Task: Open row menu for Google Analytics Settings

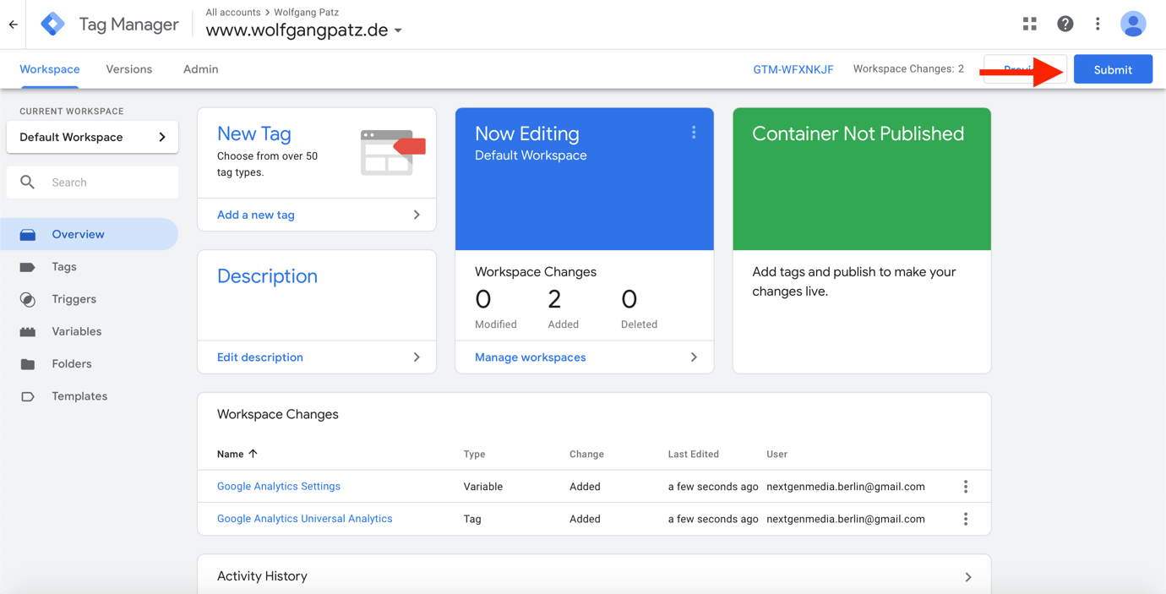Action: [966, 487]
